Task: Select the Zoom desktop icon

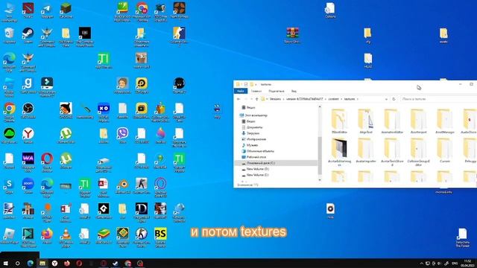Action: 28,185
